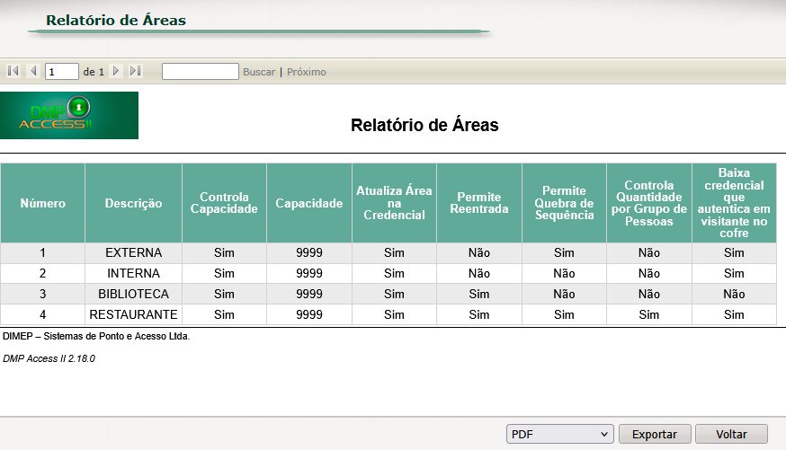Click the DMP Access II logo
Screen dimensions: 786x450
(x=69, y=115)
